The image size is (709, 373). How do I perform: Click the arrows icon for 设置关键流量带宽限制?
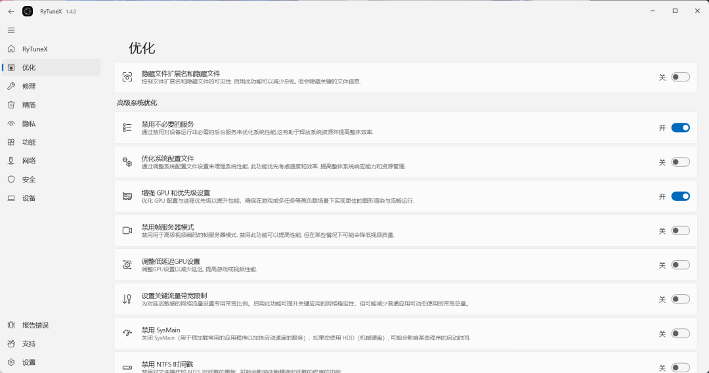127,299
